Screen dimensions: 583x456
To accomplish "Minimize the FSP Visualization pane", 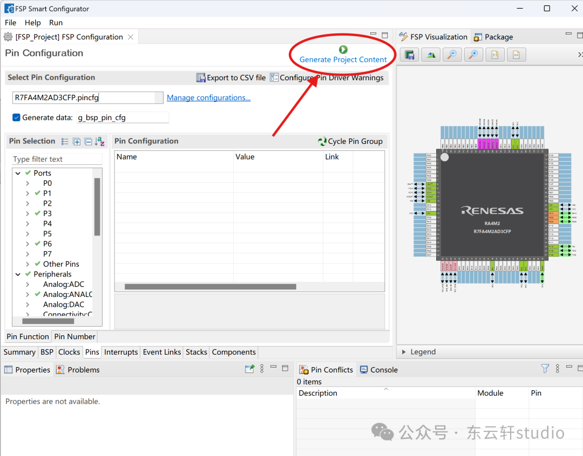I will click(x=568, y=34).
